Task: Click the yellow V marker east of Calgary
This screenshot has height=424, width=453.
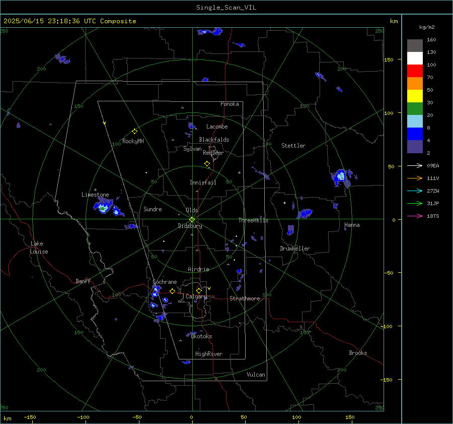Action: (209, 288)
